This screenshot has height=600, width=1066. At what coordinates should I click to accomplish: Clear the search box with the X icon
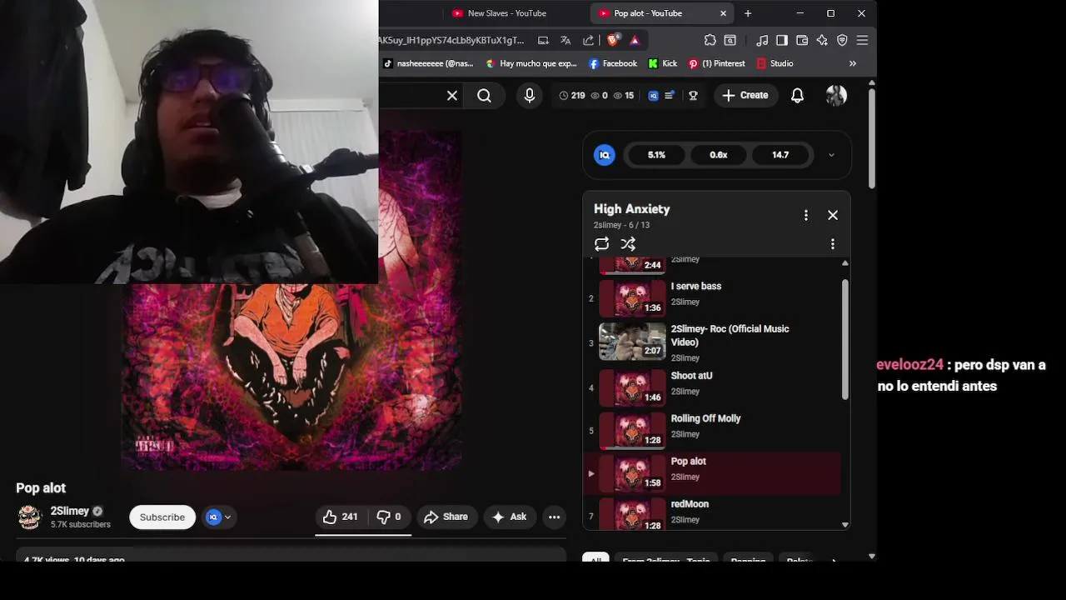pyautogui.click(x=452, y=96)
